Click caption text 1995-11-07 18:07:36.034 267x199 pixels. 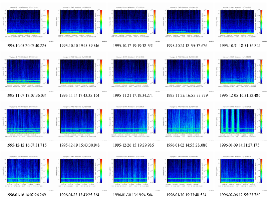point(26,95)
